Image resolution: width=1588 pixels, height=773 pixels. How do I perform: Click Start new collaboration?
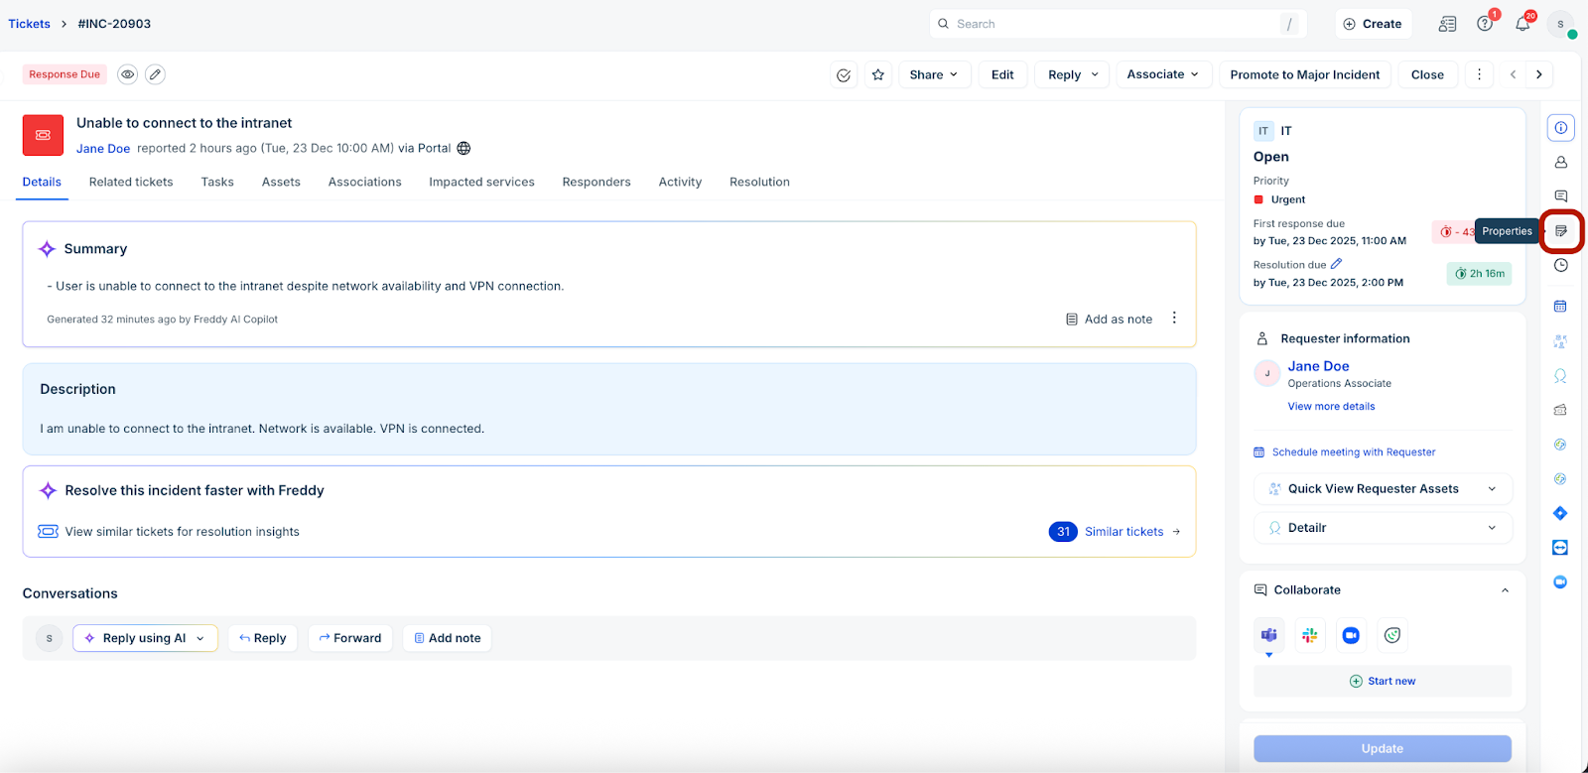[1383, 681]
